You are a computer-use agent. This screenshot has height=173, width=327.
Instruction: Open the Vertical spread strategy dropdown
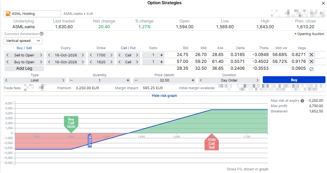click(x=23, y=41)
